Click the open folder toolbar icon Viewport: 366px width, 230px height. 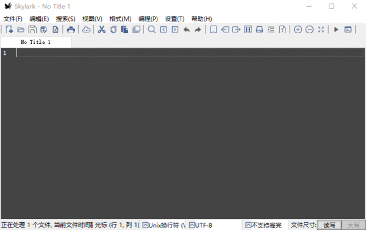[x=21, y=29]
